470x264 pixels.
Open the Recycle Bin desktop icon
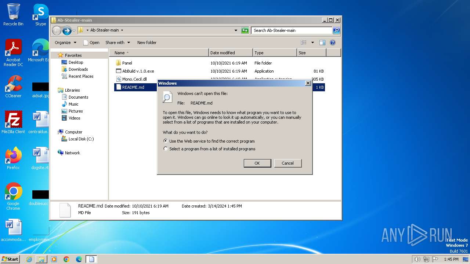tap(13, 15)
